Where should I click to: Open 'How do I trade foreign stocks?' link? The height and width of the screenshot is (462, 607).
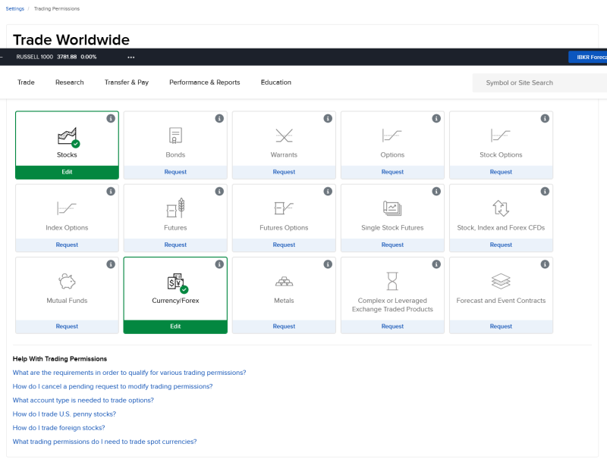tap(59, 428)
